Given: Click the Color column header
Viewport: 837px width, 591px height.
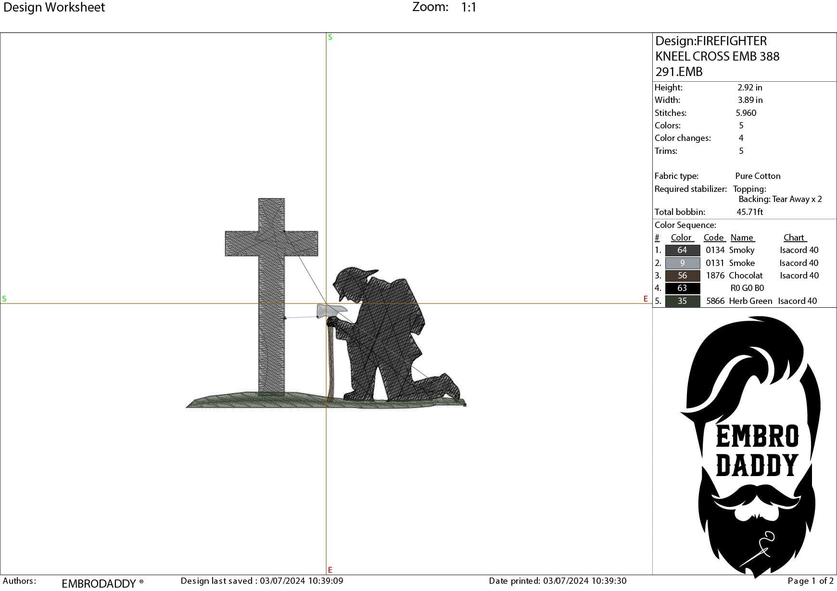Looking at the screenshot, I should (x=682, y=238).
